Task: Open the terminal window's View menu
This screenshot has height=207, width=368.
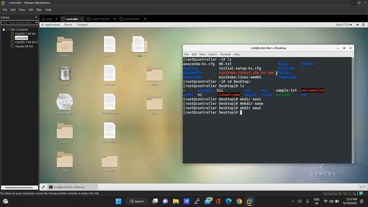Action: tap(202, 54)
